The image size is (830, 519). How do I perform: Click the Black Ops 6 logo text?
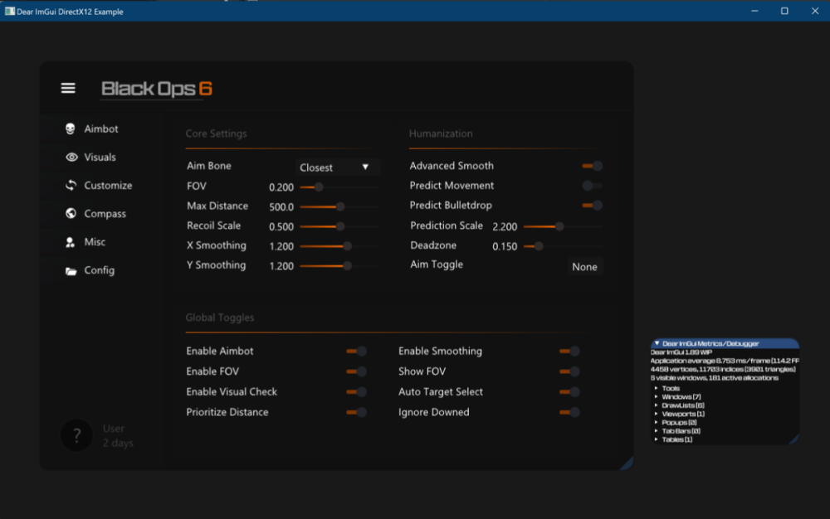click(x=156, y=89)
